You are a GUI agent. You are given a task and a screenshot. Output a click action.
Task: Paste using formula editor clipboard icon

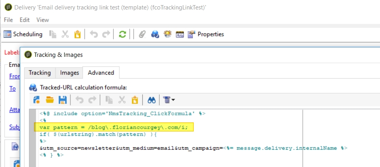coord(134,100)
